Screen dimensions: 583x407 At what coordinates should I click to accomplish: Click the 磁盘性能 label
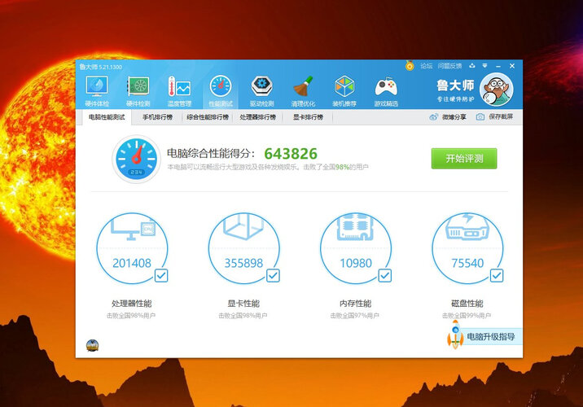tap(467, 304)
